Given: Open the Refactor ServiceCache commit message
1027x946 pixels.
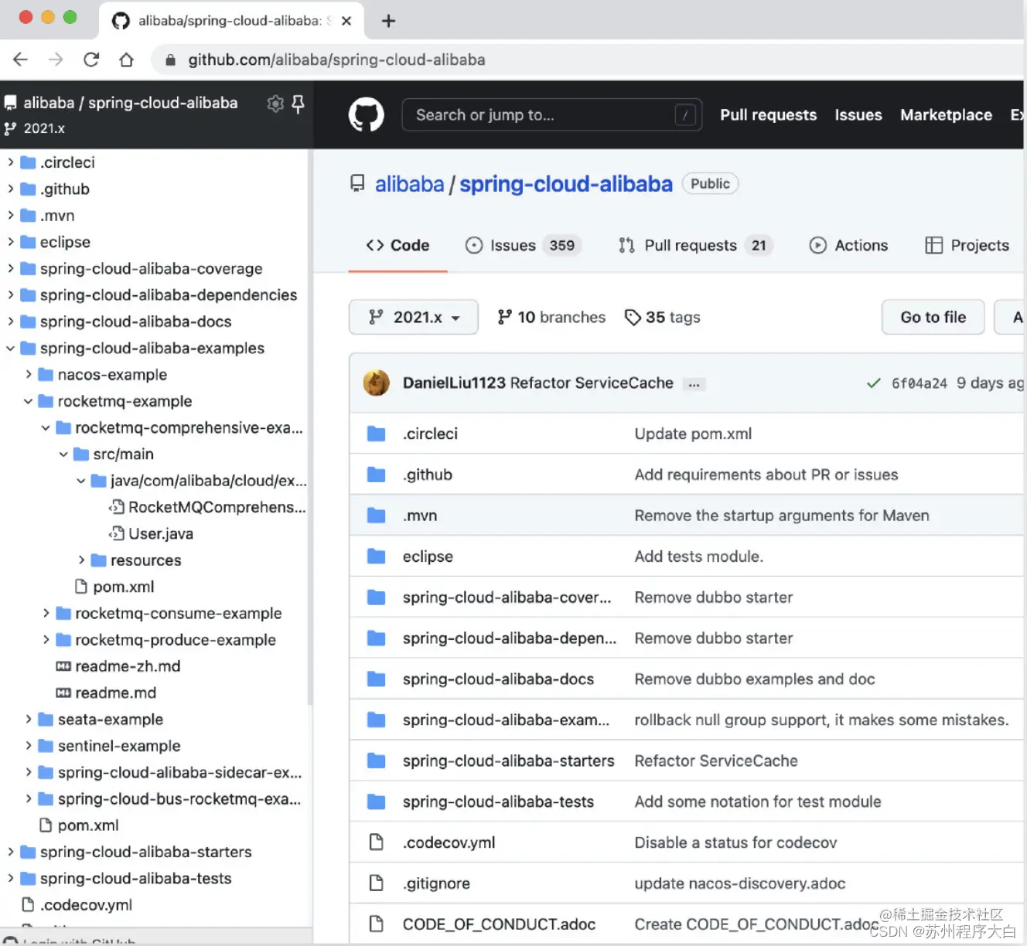Looking at the screenshot, I should [592, 383].
